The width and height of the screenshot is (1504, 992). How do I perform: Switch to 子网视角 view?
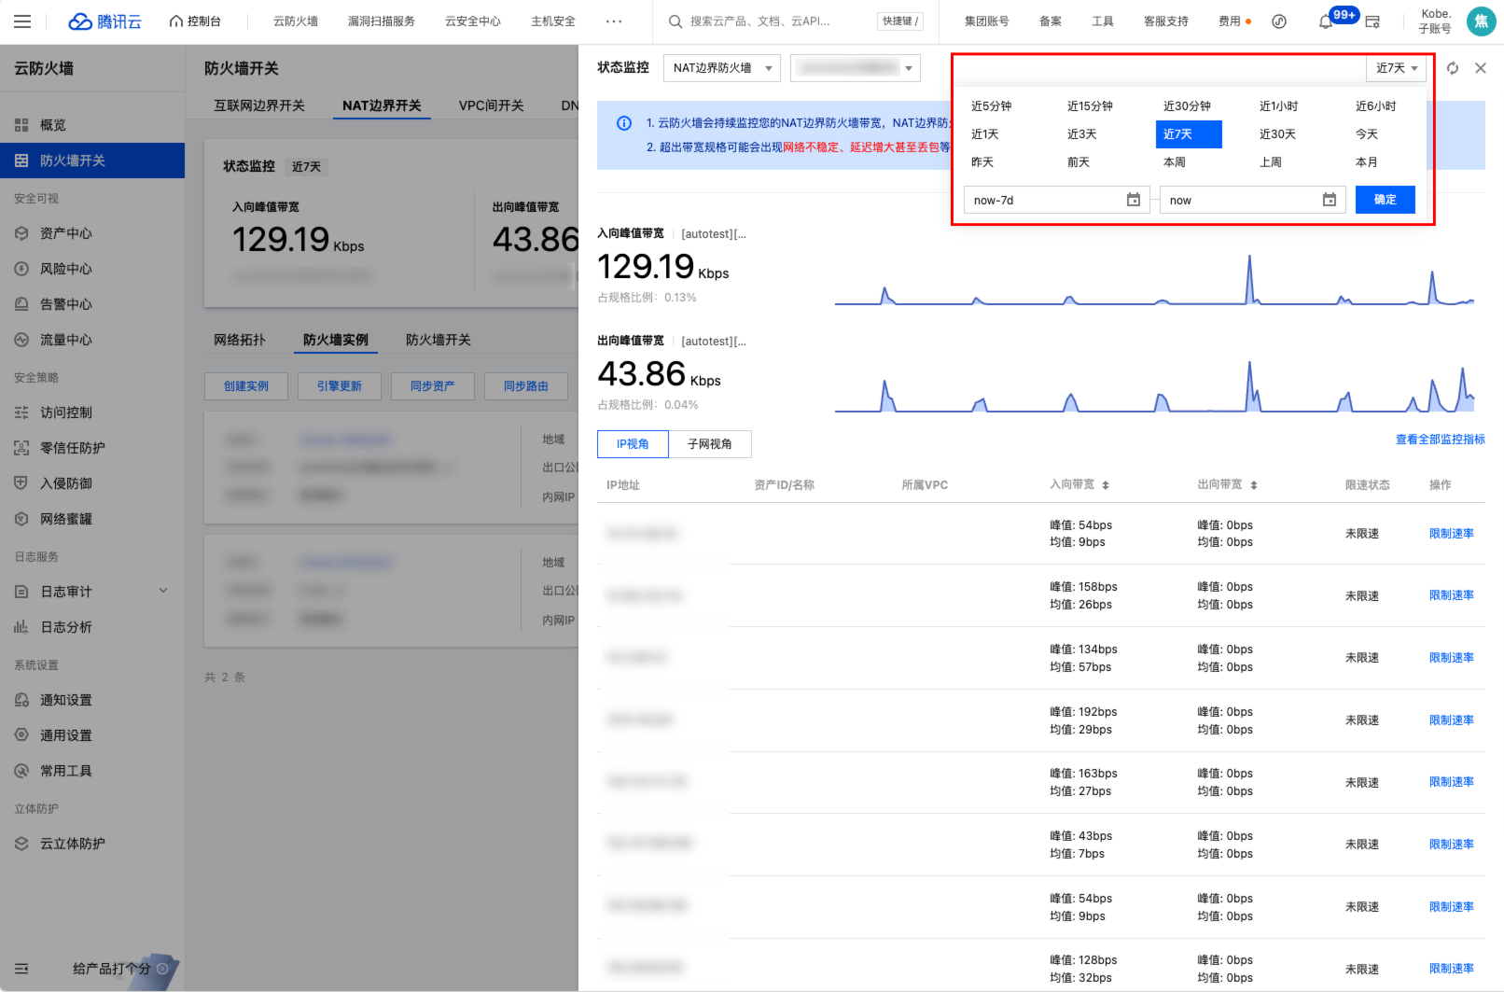click(x=710, y=444)
